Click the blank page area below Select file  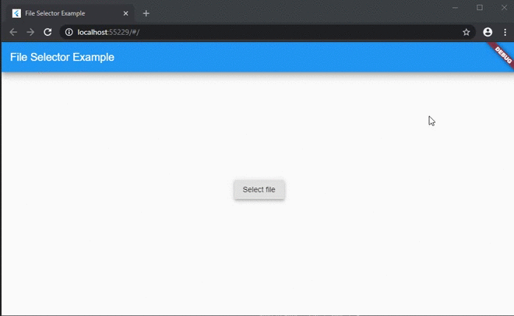[259, 257]
